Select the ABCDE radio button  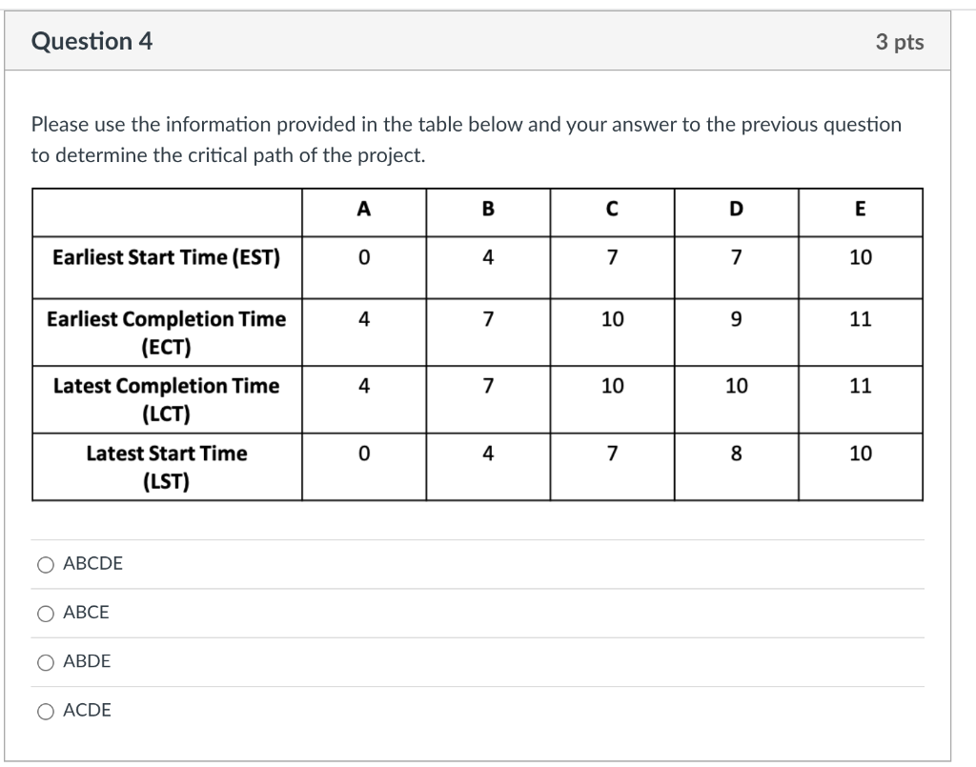click(46, 565)
